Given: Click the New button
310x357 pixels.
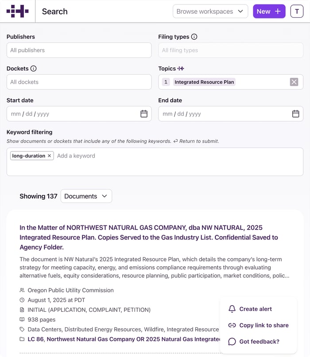Looking at the screenshot, I should pos(269,12).
